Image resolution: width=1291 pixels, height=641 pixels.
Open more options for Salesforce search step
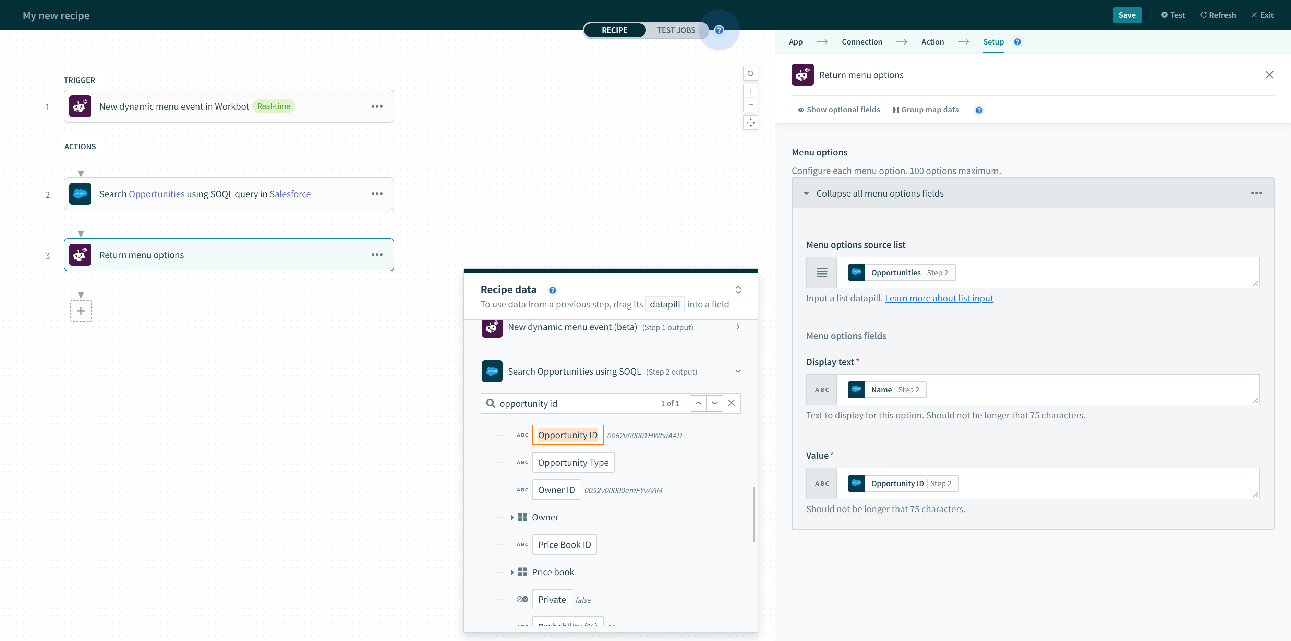(x=377, y=194)
